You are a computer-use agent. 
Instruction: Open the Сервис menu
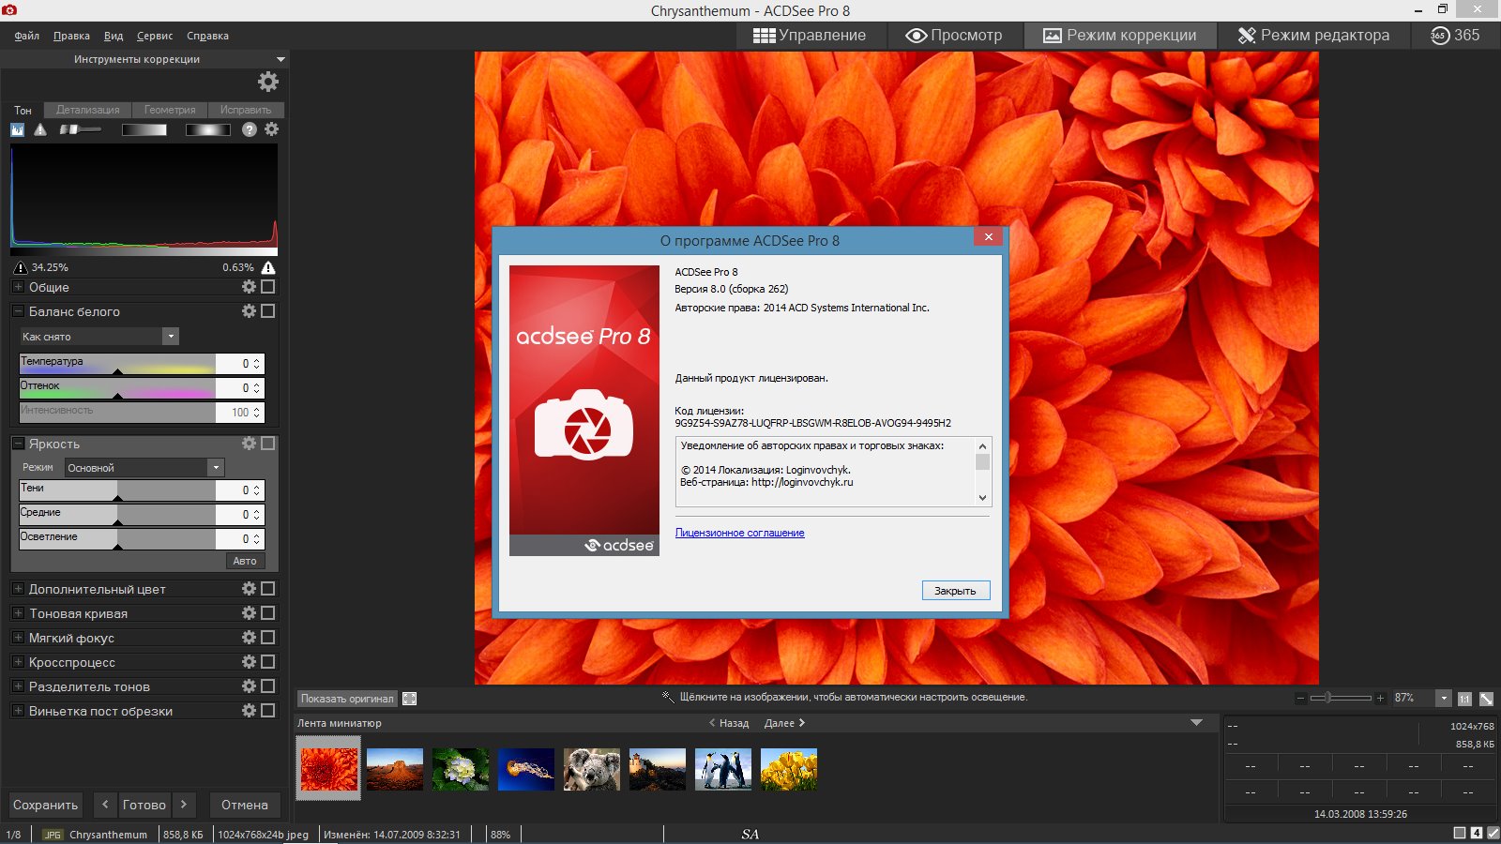pyautogui.click(x=155, y=36)
